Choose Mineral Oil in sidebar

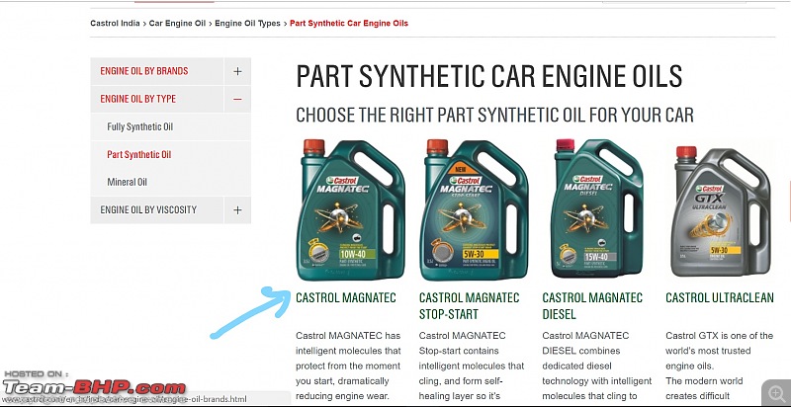pos(127,182)
